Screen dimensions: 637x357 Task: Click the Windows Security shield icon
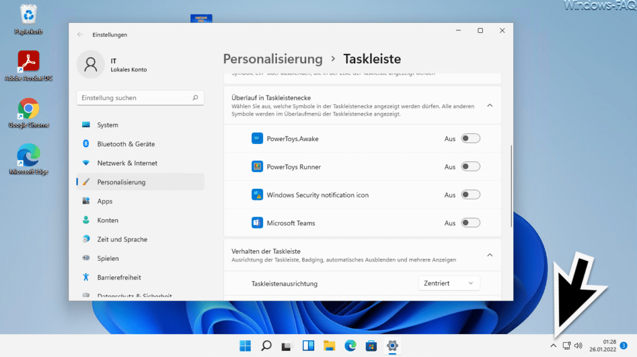(x=257, y=195)
